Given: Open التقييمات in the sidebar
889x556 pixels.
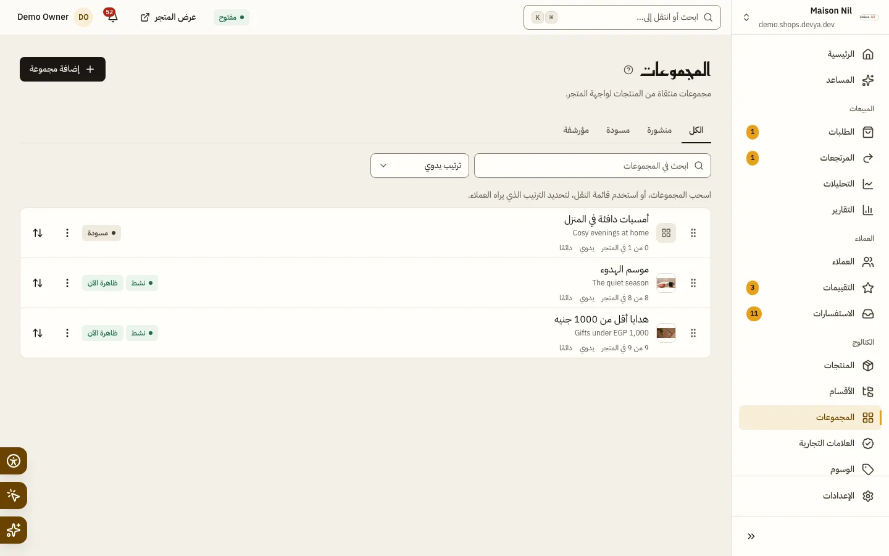Looking at the screenshot, I should point(810,288).
